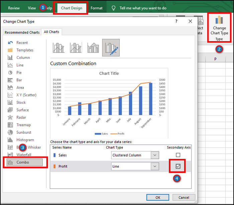234x205 pixels.
Task: Open the Chart Design ribbon tab
Action: [72, 8]
